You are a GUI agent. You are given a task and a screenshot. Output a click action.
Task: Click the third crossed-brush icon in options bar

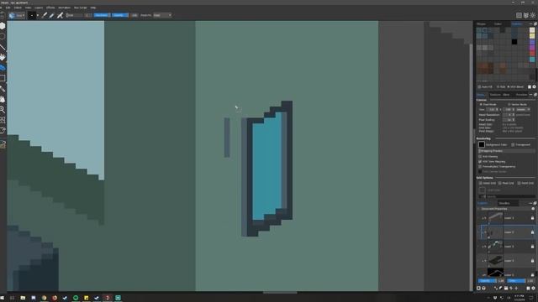[x=60, y=15]
